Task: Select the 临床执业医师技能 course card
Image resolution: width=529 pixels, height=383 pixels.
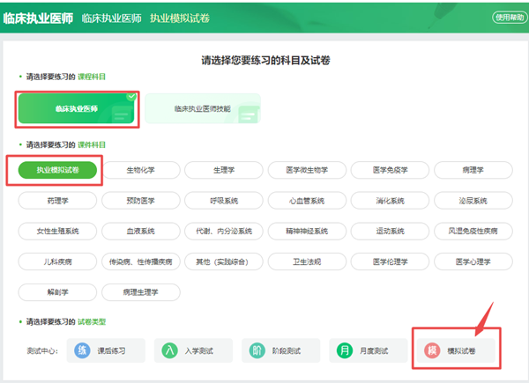Action: (202, 109)
